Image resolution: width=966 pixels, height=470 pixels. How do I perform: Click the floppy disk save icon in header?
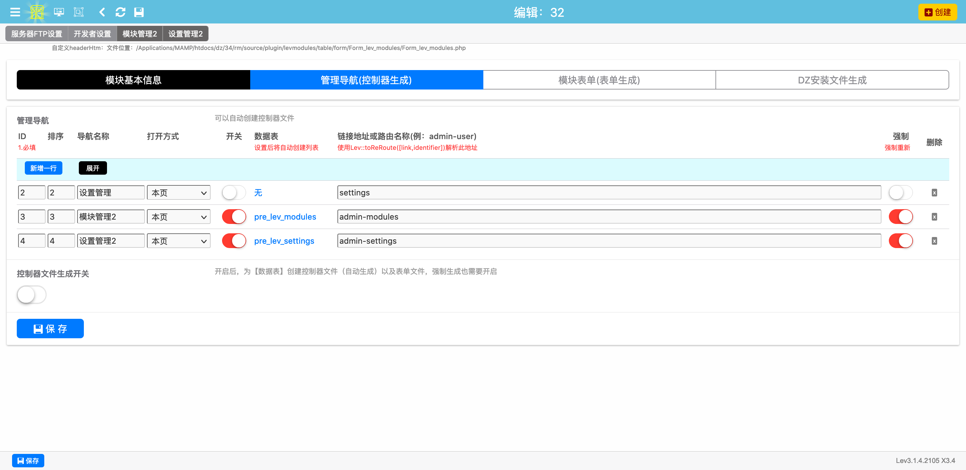pyautogui.click(x=139, y=12)
